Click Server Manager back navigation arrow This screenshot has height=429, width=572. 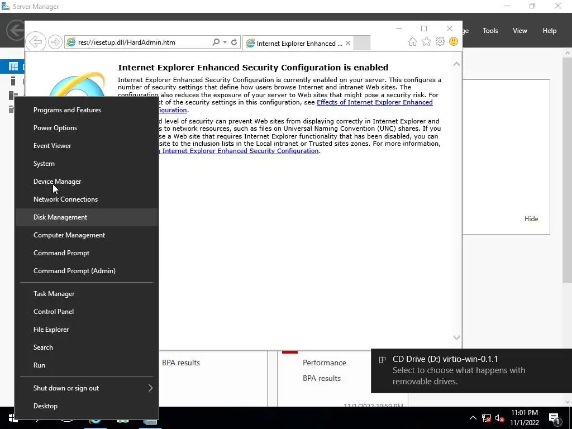click(x=15, y=30)
